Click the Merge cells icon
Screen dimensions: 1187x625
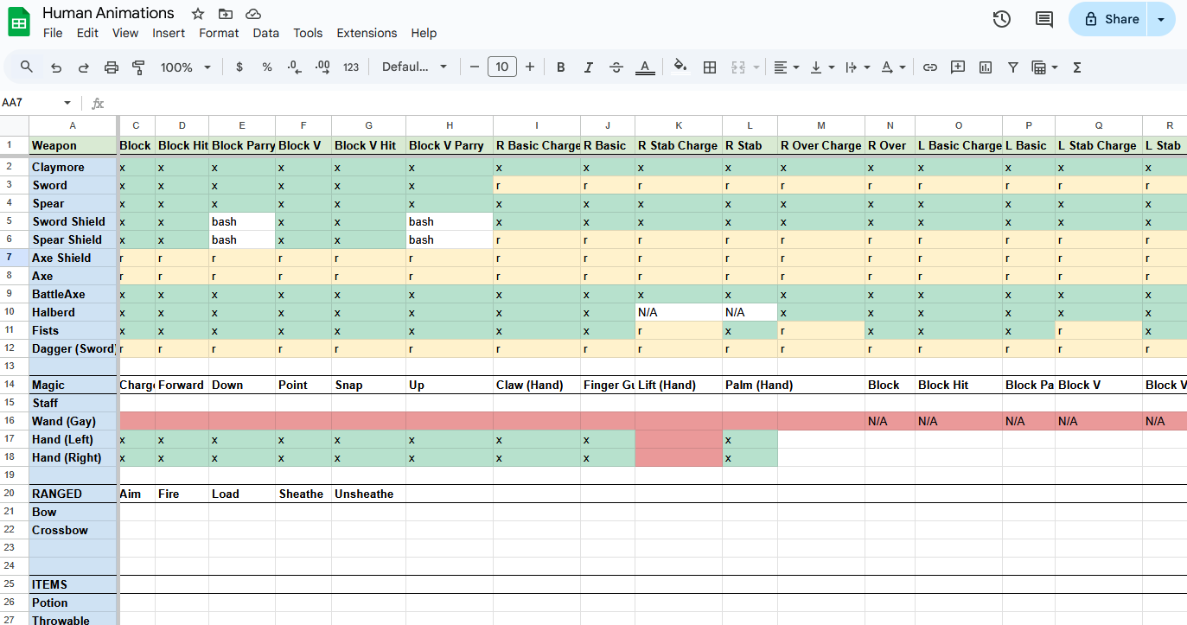click(x=738, y=67)
